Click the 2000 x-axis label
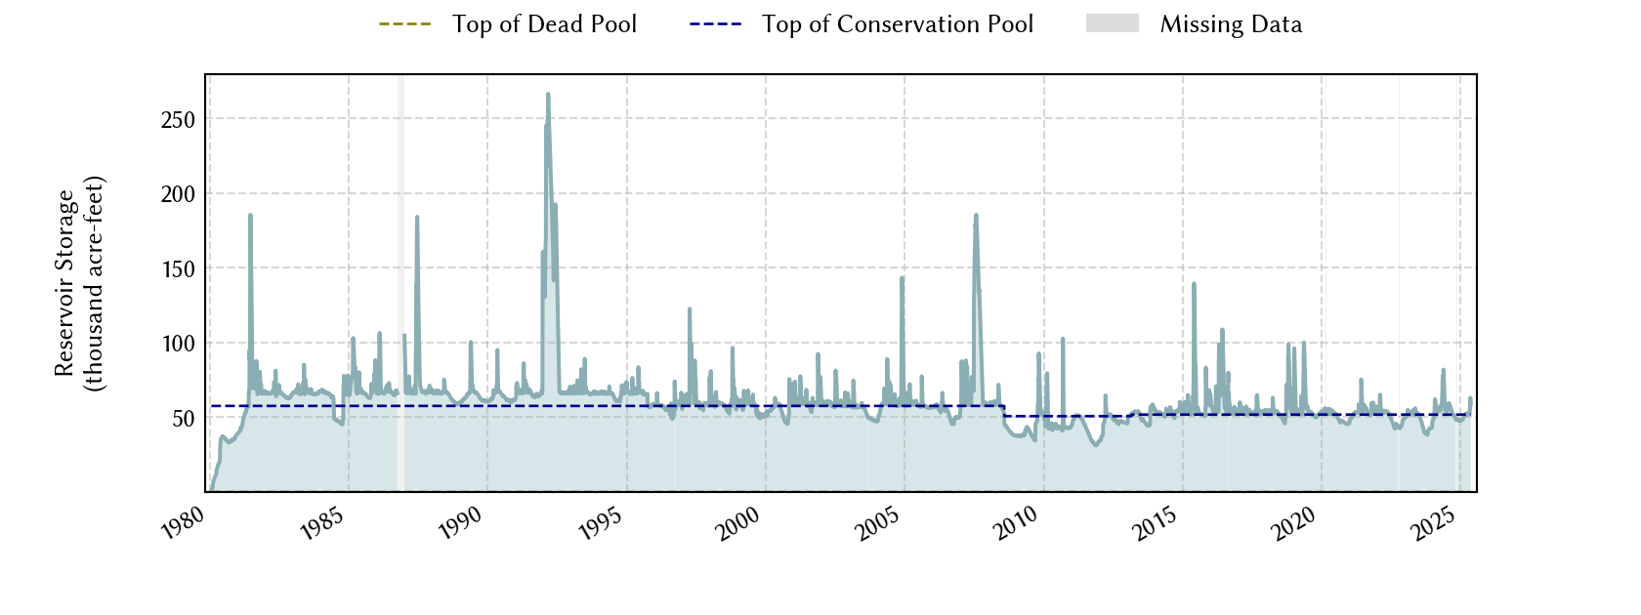Screen dimensions: 1641x615 (x=738, y=524)
